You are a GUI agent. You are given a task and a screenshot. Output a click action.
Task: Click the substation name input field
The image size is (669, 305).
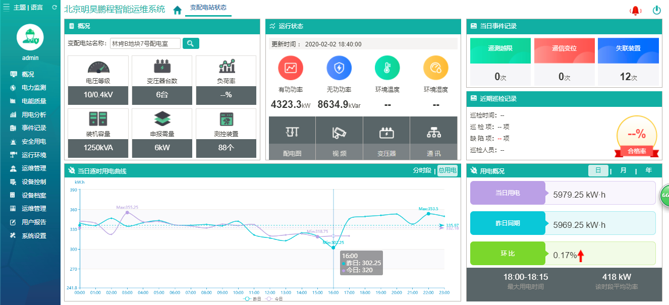pyautogui.click(x=145, y=43)
